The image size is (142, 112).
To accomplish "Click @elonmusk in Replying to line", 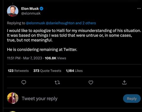I will [x=35, y=23].
